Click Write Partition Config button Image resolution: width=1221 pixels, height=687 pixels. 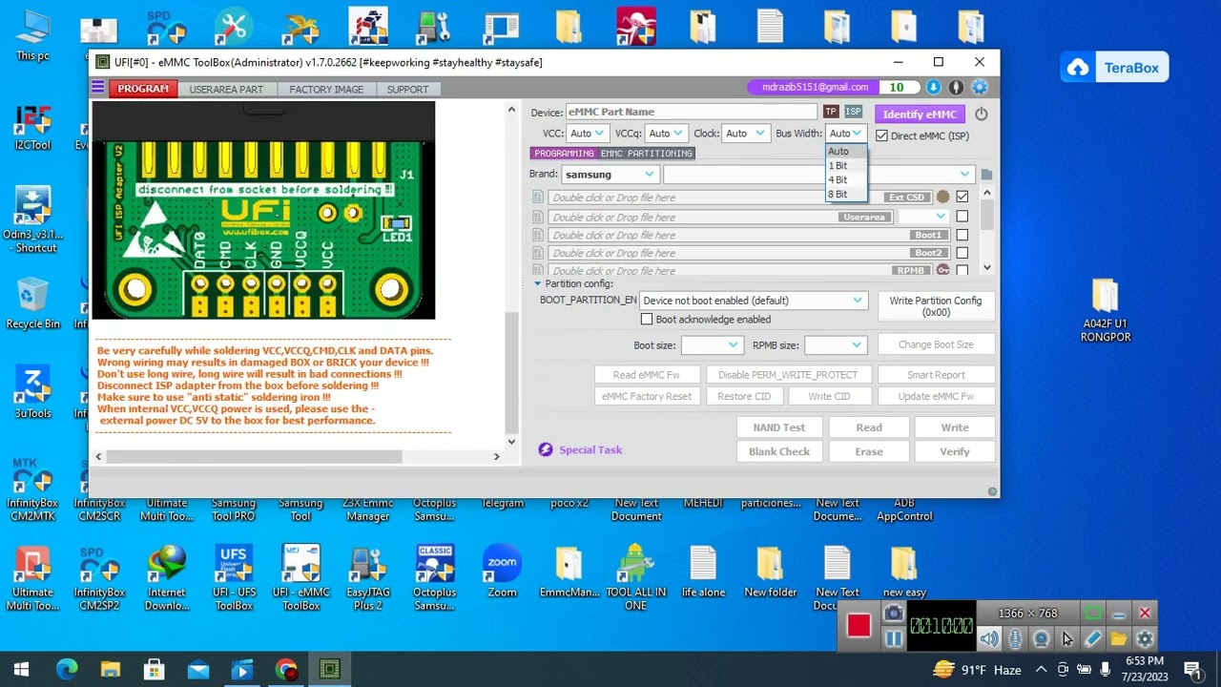coord(935,305)
